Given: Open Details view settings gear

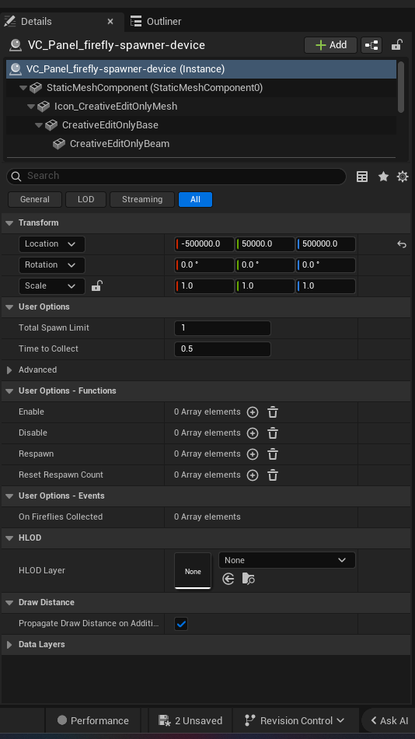Looking at the screenshot, I should pyautogui.click(x=403, y=177).
